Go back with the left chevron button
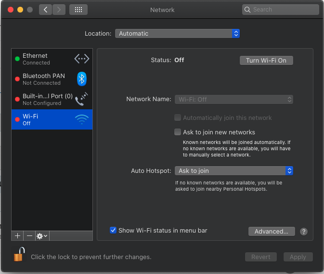This screenshot has height=274, width=324. [x=45, y=10]
